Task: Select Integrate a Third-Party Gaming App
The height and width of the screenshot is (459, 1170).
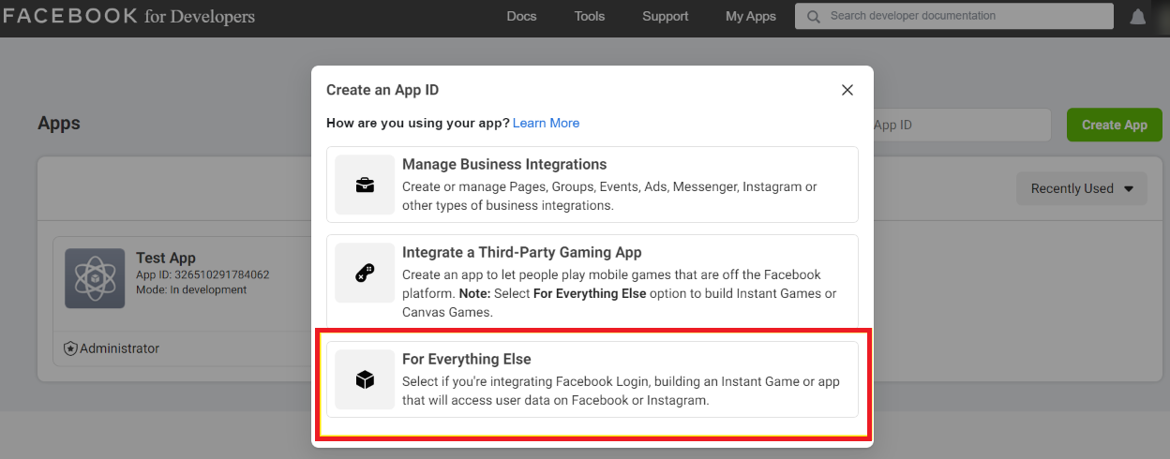Action: tap(592, 281)
